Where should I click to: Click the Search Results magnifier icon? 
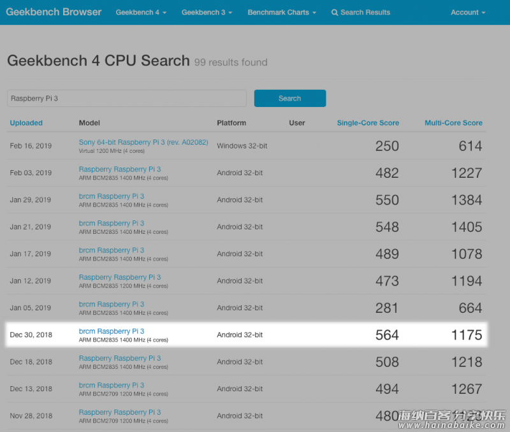pos(334,13)
